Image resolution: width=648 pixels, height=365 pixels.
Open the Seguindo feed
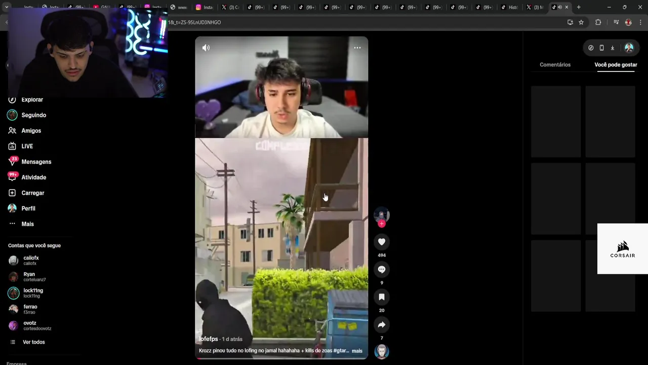coord(33,115)
